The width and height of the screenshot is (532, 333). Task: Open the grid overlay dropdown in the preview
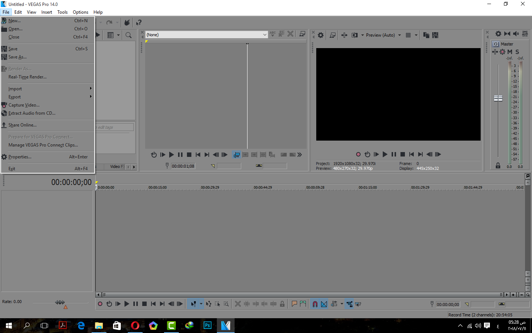415,35
